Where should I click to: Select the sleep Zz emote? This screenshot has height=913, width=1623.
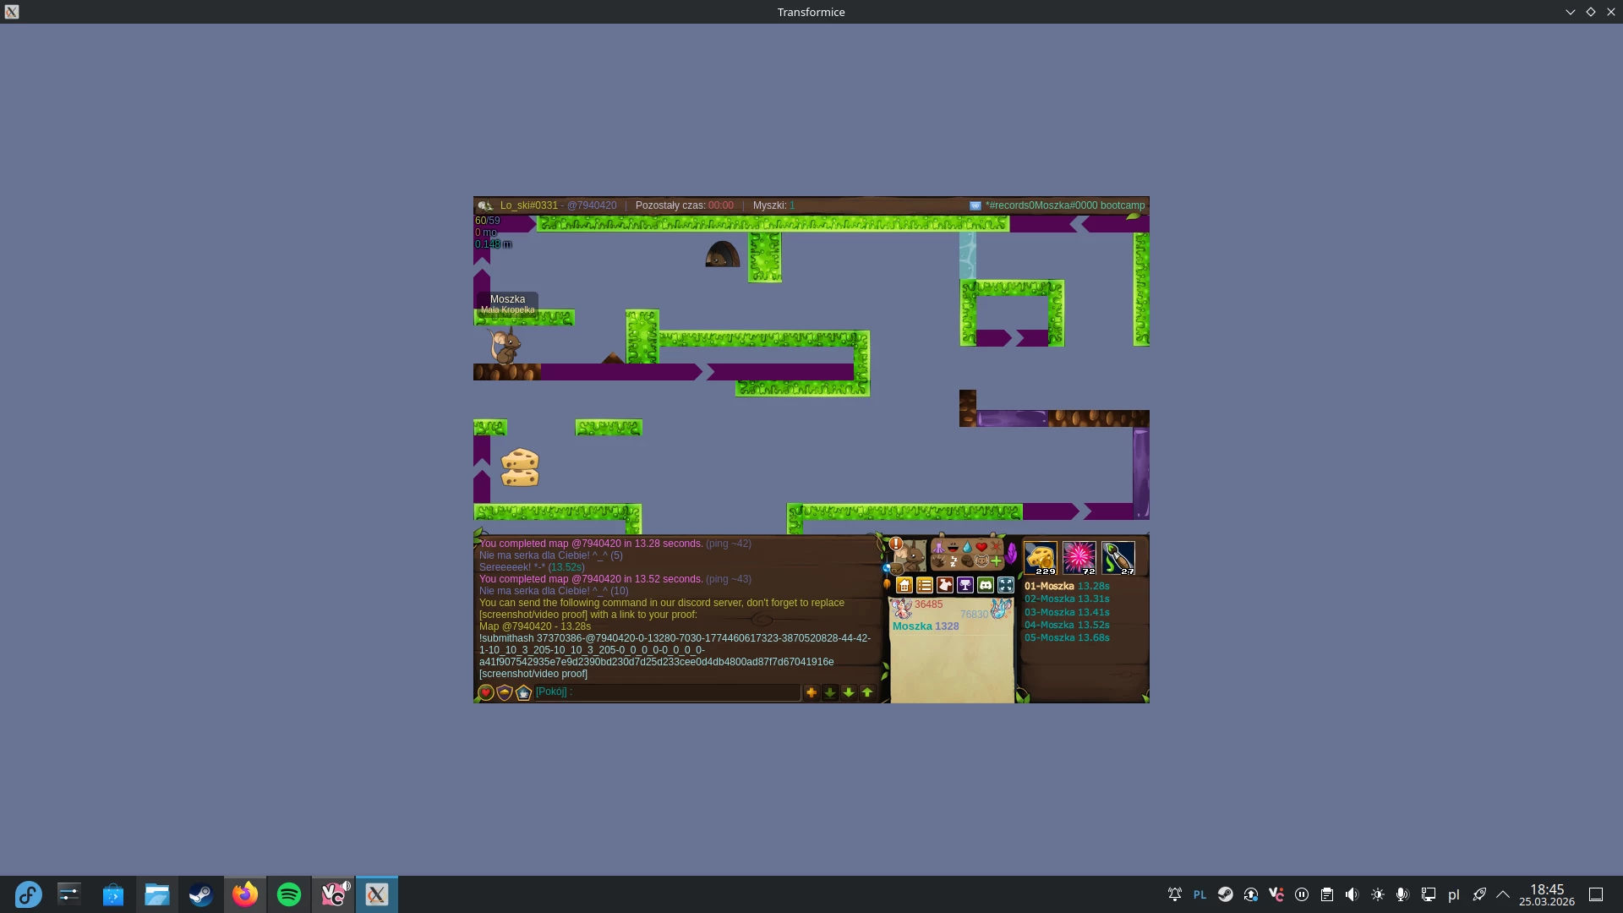tap(954, 561)
